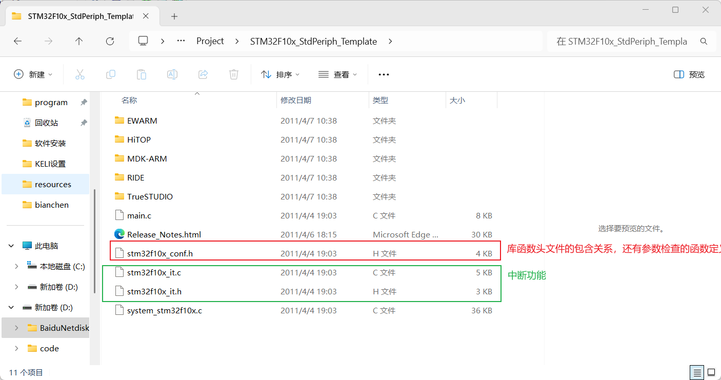Image resolution: width=721 pixels, height=380 pixels.
Task: Sort by the 名称 column header
Action: (197, 101)
